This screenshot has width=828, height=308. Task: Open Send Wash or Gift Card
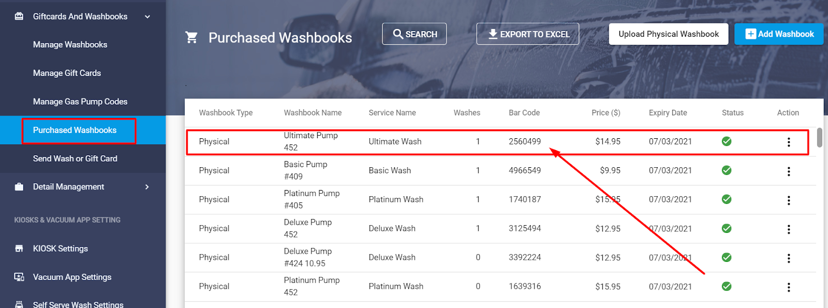coord(75,158)
